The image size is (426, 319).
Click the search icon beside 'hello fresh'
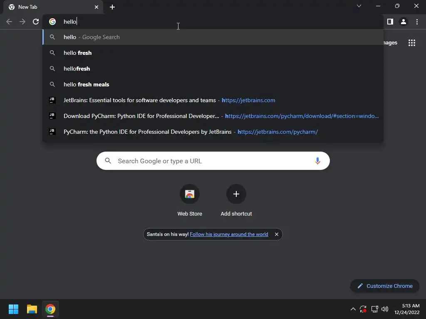(52, 53)
